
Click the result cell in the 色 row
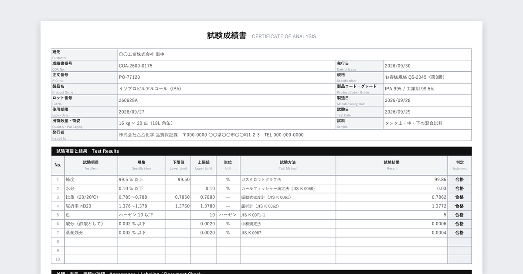[x=391, y=215]
